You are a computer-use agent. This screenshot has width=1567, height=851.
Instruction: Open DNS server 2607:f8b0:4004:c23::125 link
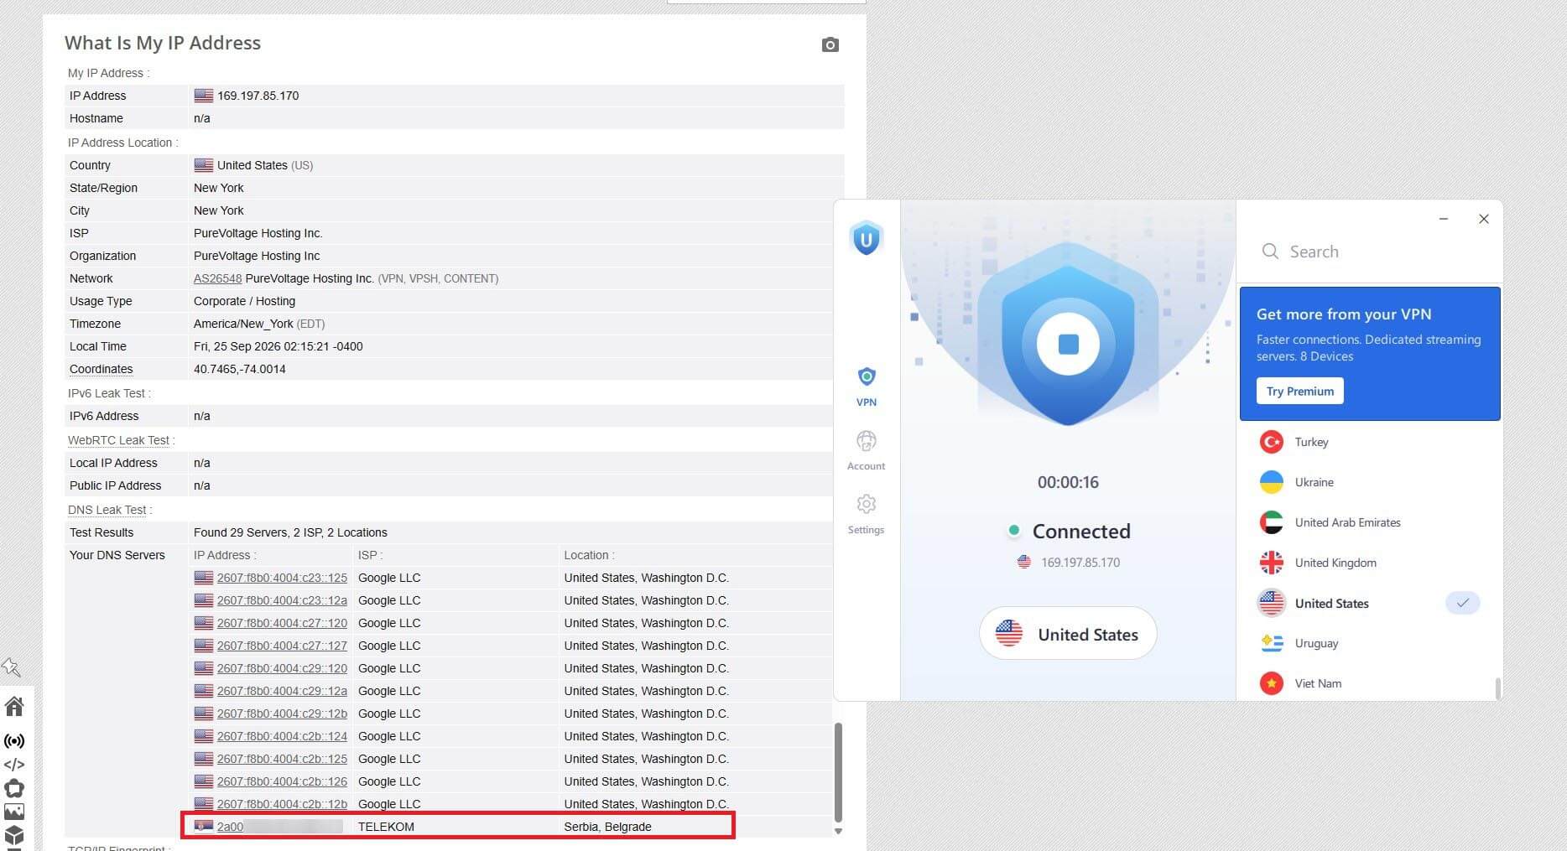282,578
